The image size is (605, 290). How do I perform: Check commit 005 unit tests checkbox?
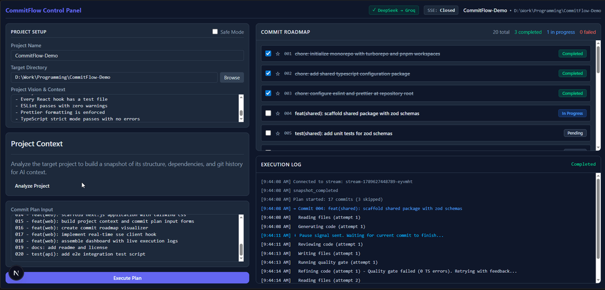pyautogui.click(x=268, y=133)
